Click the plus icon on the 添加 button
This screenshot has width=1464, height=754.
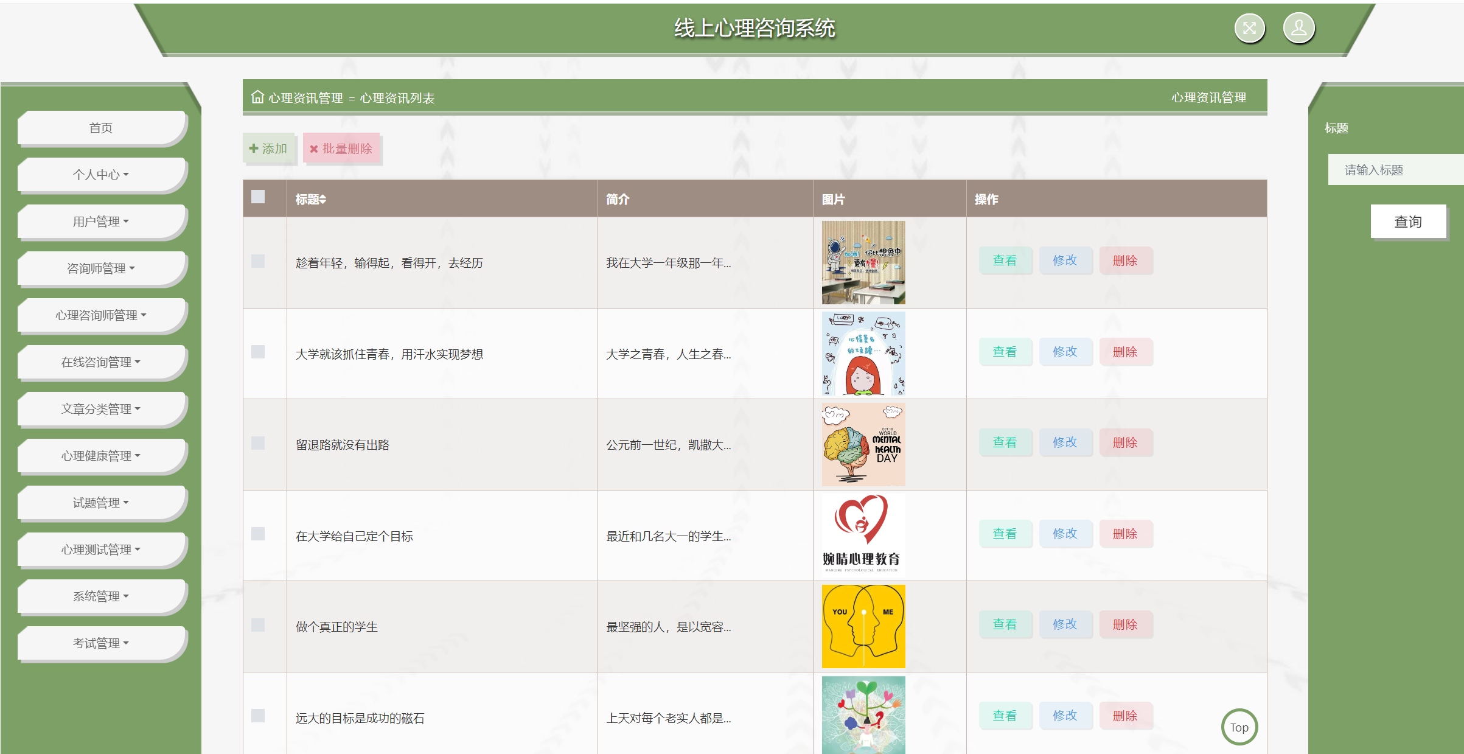254,148
